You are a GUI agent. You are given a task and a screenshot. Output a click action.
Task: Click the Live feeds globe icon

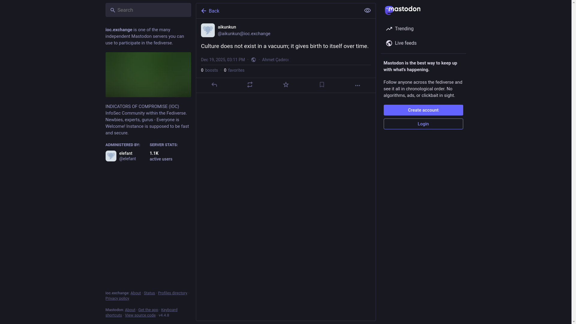[x=389, y=43]
